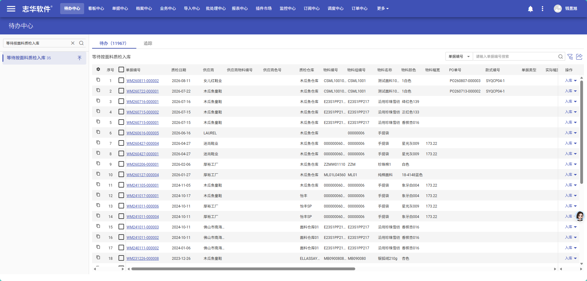This screenshot has width=587, height=281.
Task: Open document link WM260715-000002
Action: [x=142, y=112]
